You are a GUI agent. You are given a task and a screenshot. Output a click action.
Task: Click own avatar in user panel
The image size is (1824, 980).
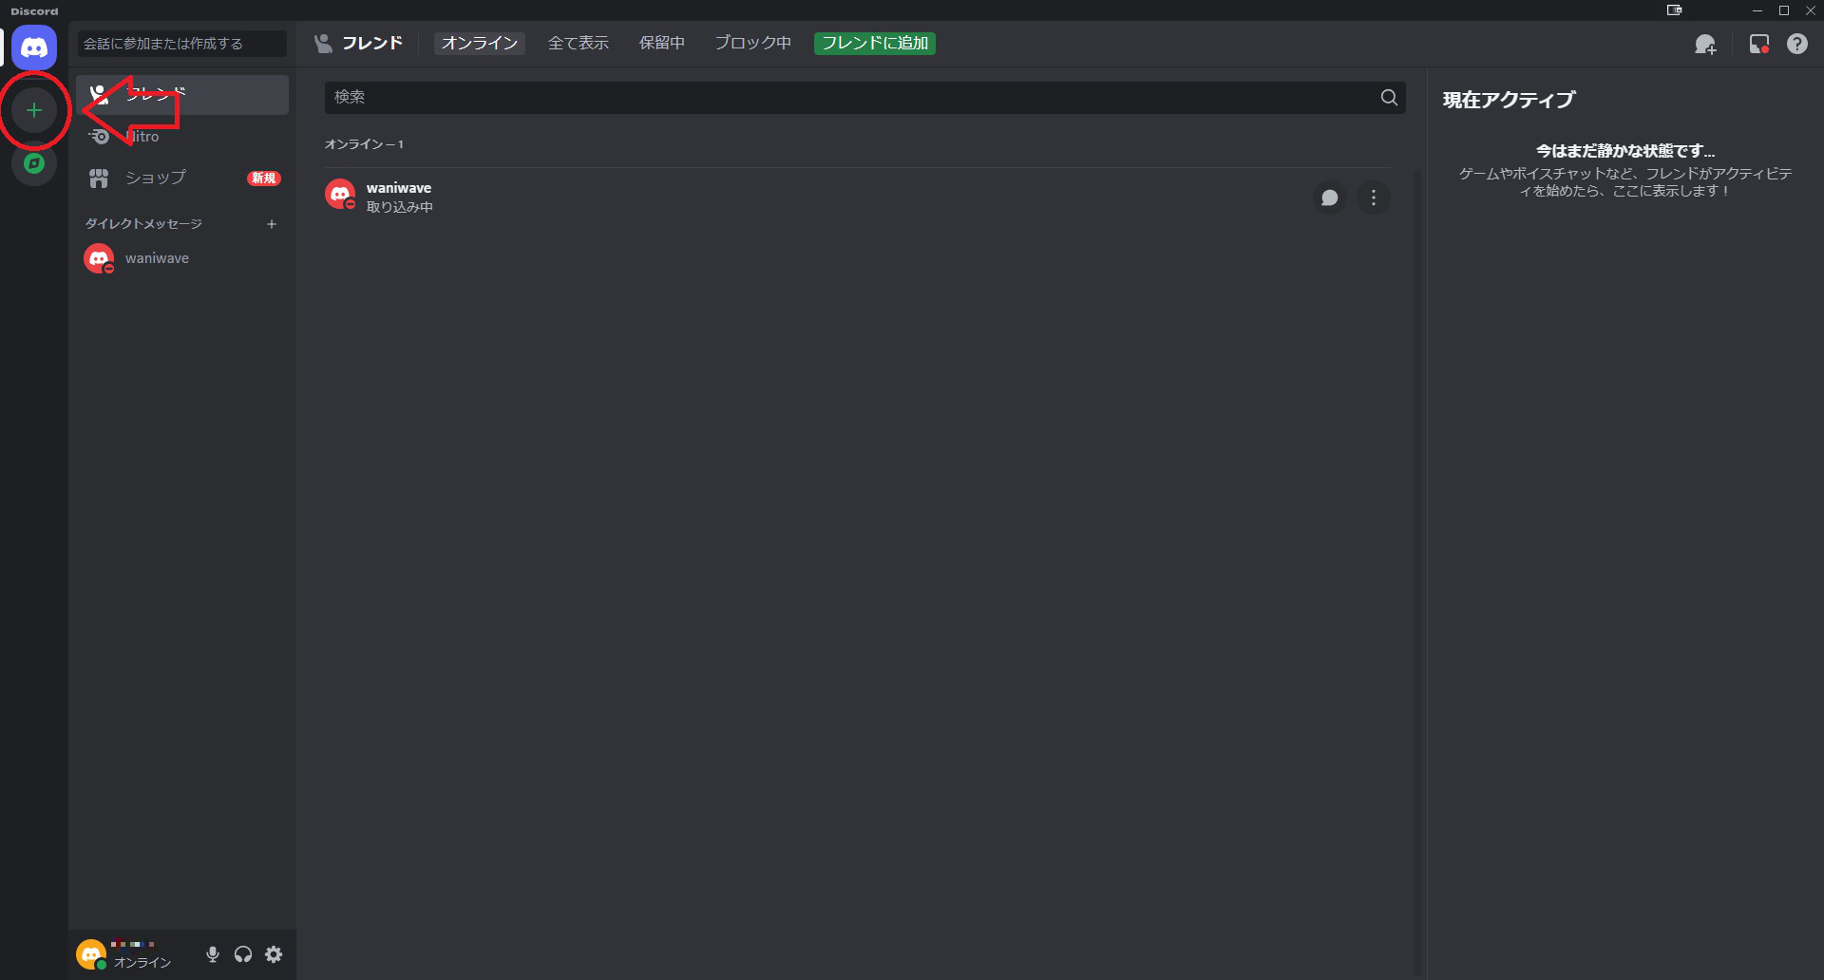(91, 954)
